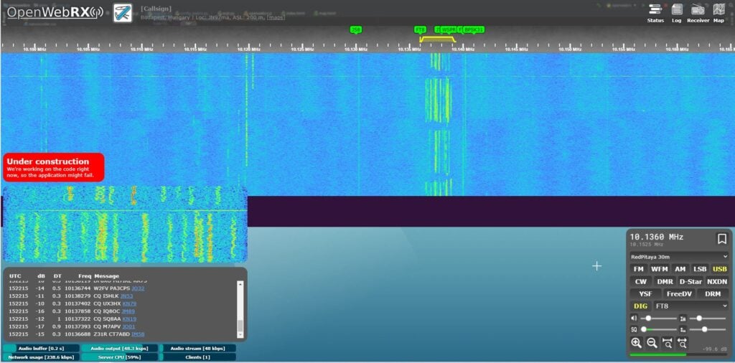Select DRM mode
This screenshot has width=735, height=363.
click(713, 294)
